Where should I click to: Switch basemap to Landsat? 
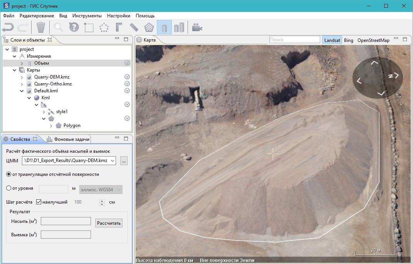coord(332,40)
